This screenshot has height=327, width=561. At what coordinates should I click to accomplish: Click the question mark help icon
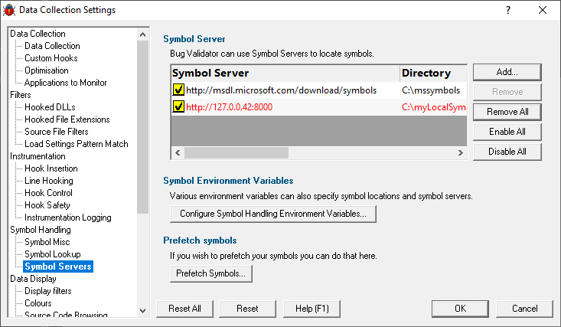tap(508, 10)
